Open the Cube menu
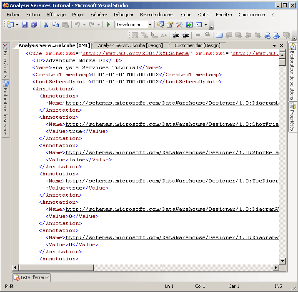This screenshot has width=298, height=292. click(186, 15)
